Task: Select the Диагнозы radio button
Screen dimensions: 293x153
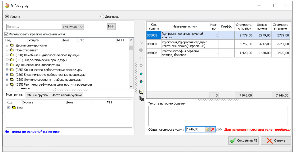Action: (102, 16)
